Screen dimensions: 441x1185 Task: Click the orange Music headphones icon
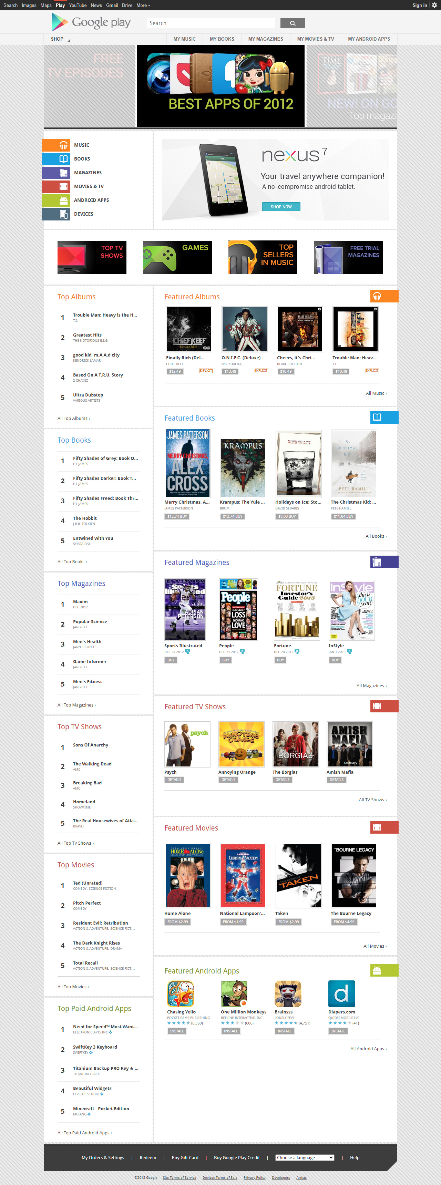point(63,145)
